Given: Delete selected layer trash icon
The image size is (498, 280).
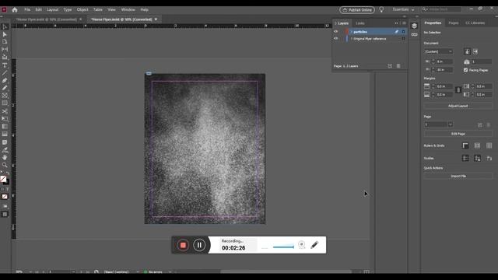Looking at the screenshot, I should 398,66.
